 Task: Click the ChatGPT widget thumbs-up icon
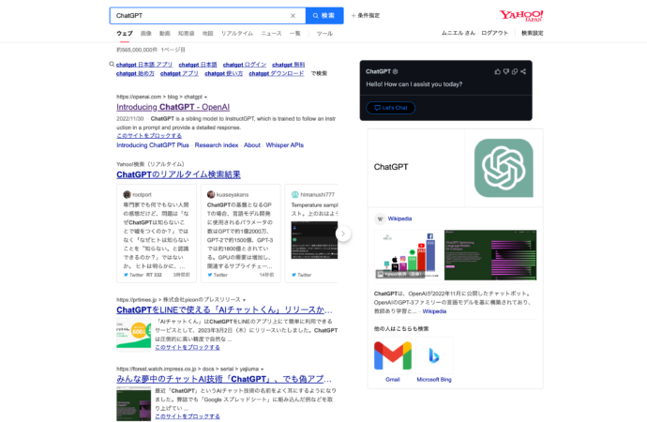pyautogui.click(x=497, y=72)
